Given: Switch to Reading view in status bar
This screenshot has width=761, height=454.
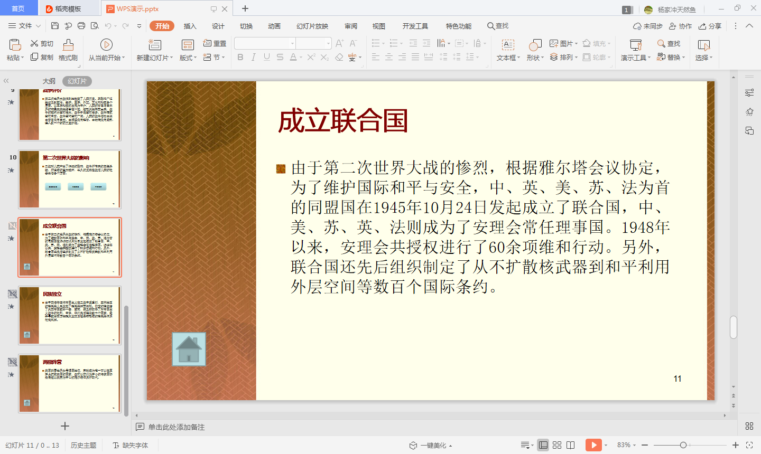Looking at the screenshot, I should 571,445.
